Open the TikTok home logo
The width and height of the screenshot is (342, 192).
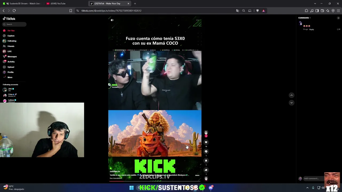coord(9,19)
